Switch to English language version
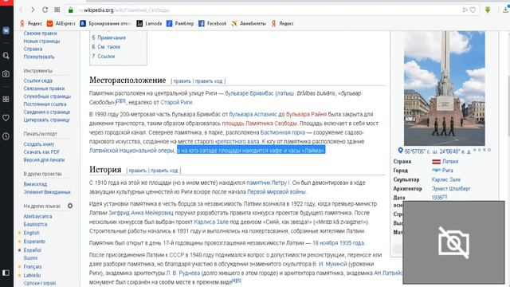The image size is (510, 287). [x=31, y=233]
